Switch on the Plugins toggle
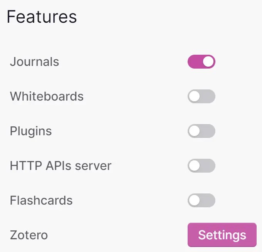Screen dimensions: 262x252 (x=201, y=131)
